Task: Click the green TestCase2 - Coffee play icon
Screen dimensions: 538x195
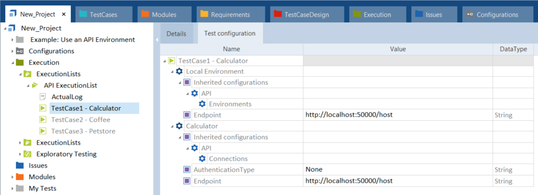Action: pyautogui.click(x=43, y=120)
